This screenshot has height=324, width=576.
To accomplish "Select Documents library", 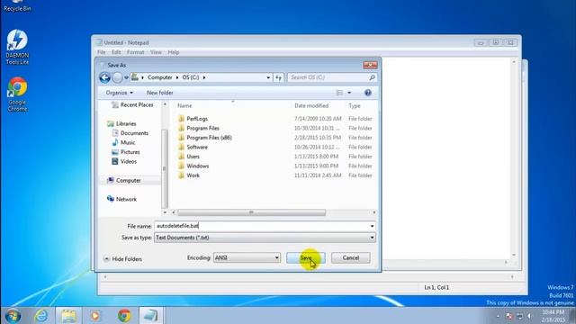I will 130,133.
